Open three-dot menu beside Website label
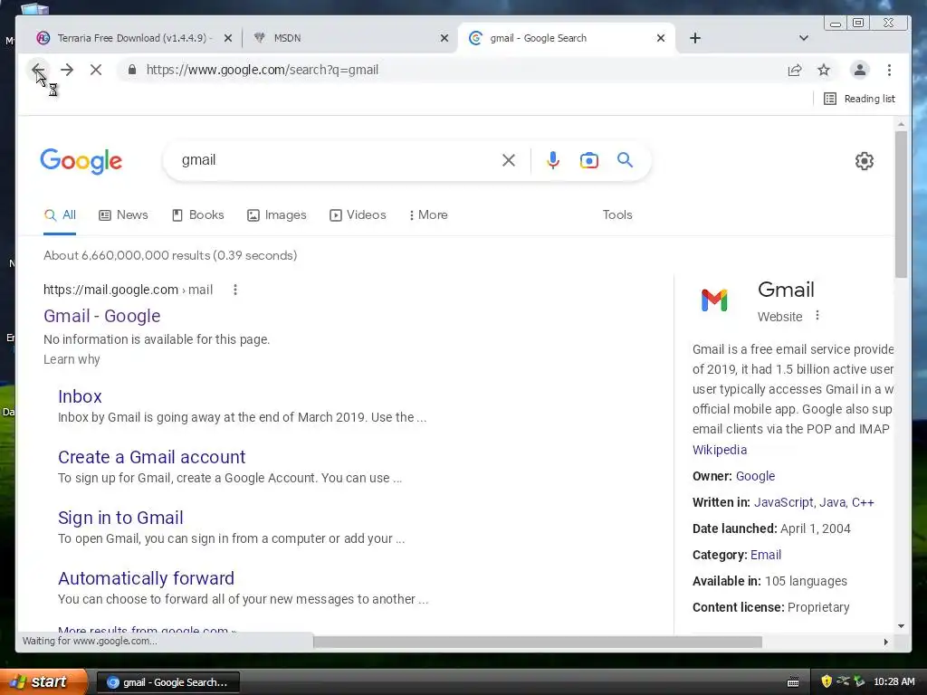 point(817,316)
